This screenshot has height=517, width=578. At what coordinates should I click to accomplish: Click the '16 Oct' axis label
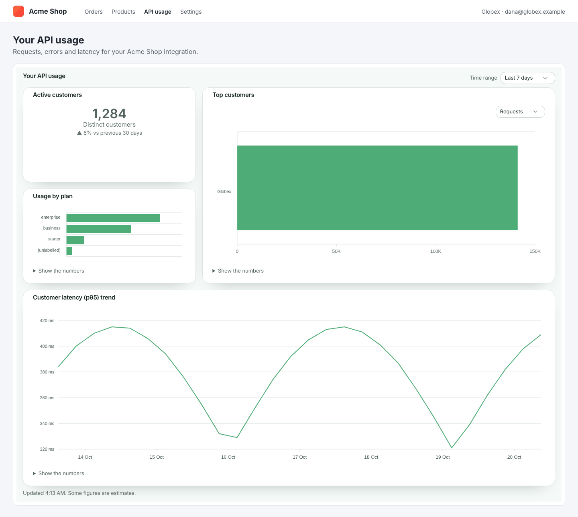228,457
